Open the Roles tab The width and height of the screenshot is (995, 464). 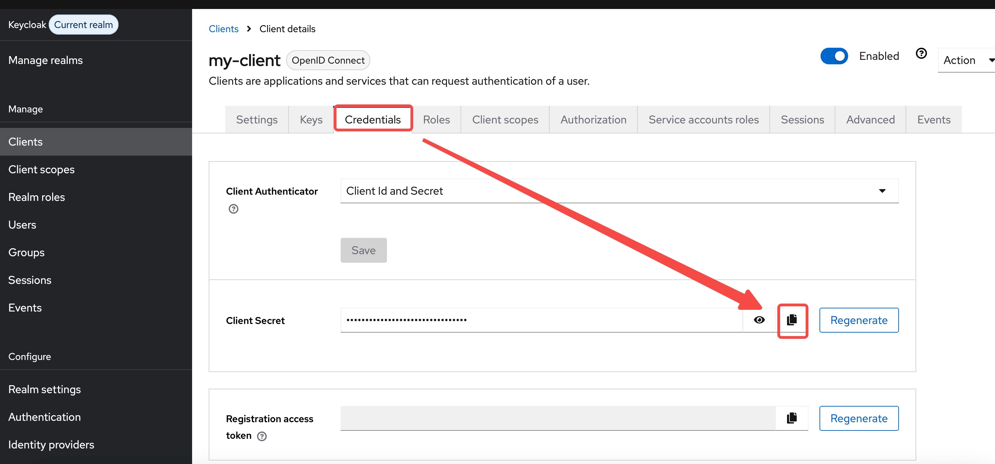pos(436,120)
